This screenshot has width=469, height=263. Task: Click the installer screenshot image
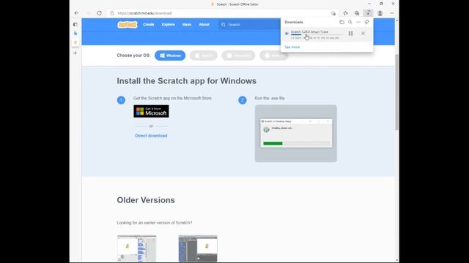(x=296, y=133)
